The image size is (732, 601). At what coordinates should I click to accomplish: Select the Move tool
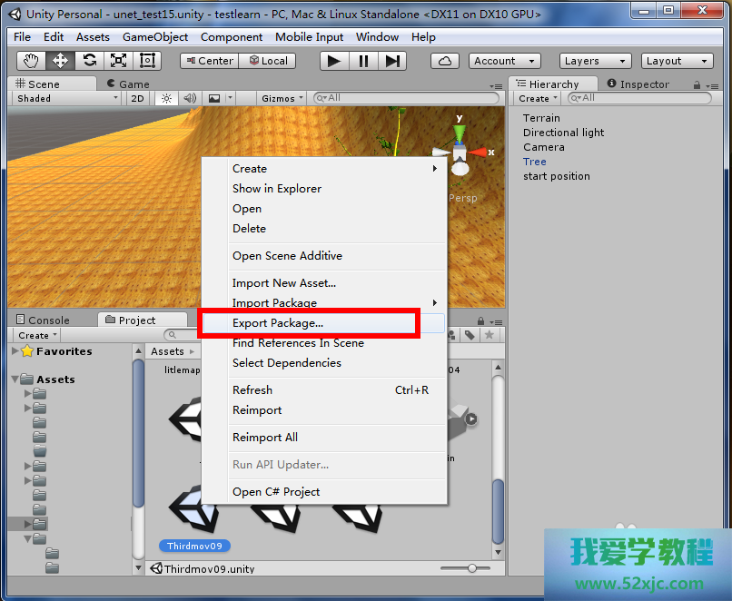pos(60,61)
